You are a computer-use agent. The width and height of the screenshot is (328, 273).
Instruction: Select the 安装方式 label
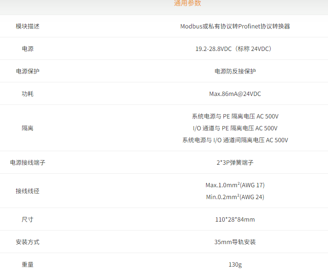pos(27,242)
